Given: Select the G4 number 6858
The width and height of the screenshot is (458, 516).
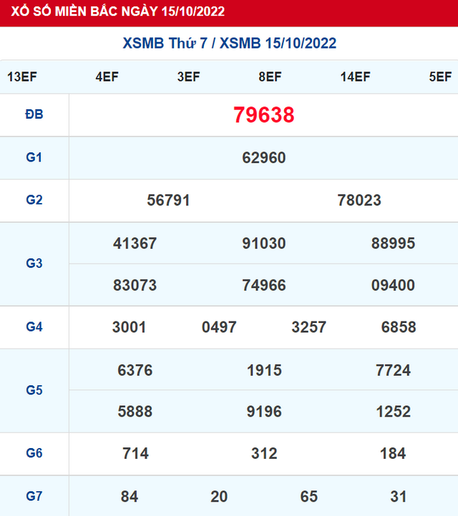Looking at the screenshot, I should pyautogui.click(x=399, y=327).
